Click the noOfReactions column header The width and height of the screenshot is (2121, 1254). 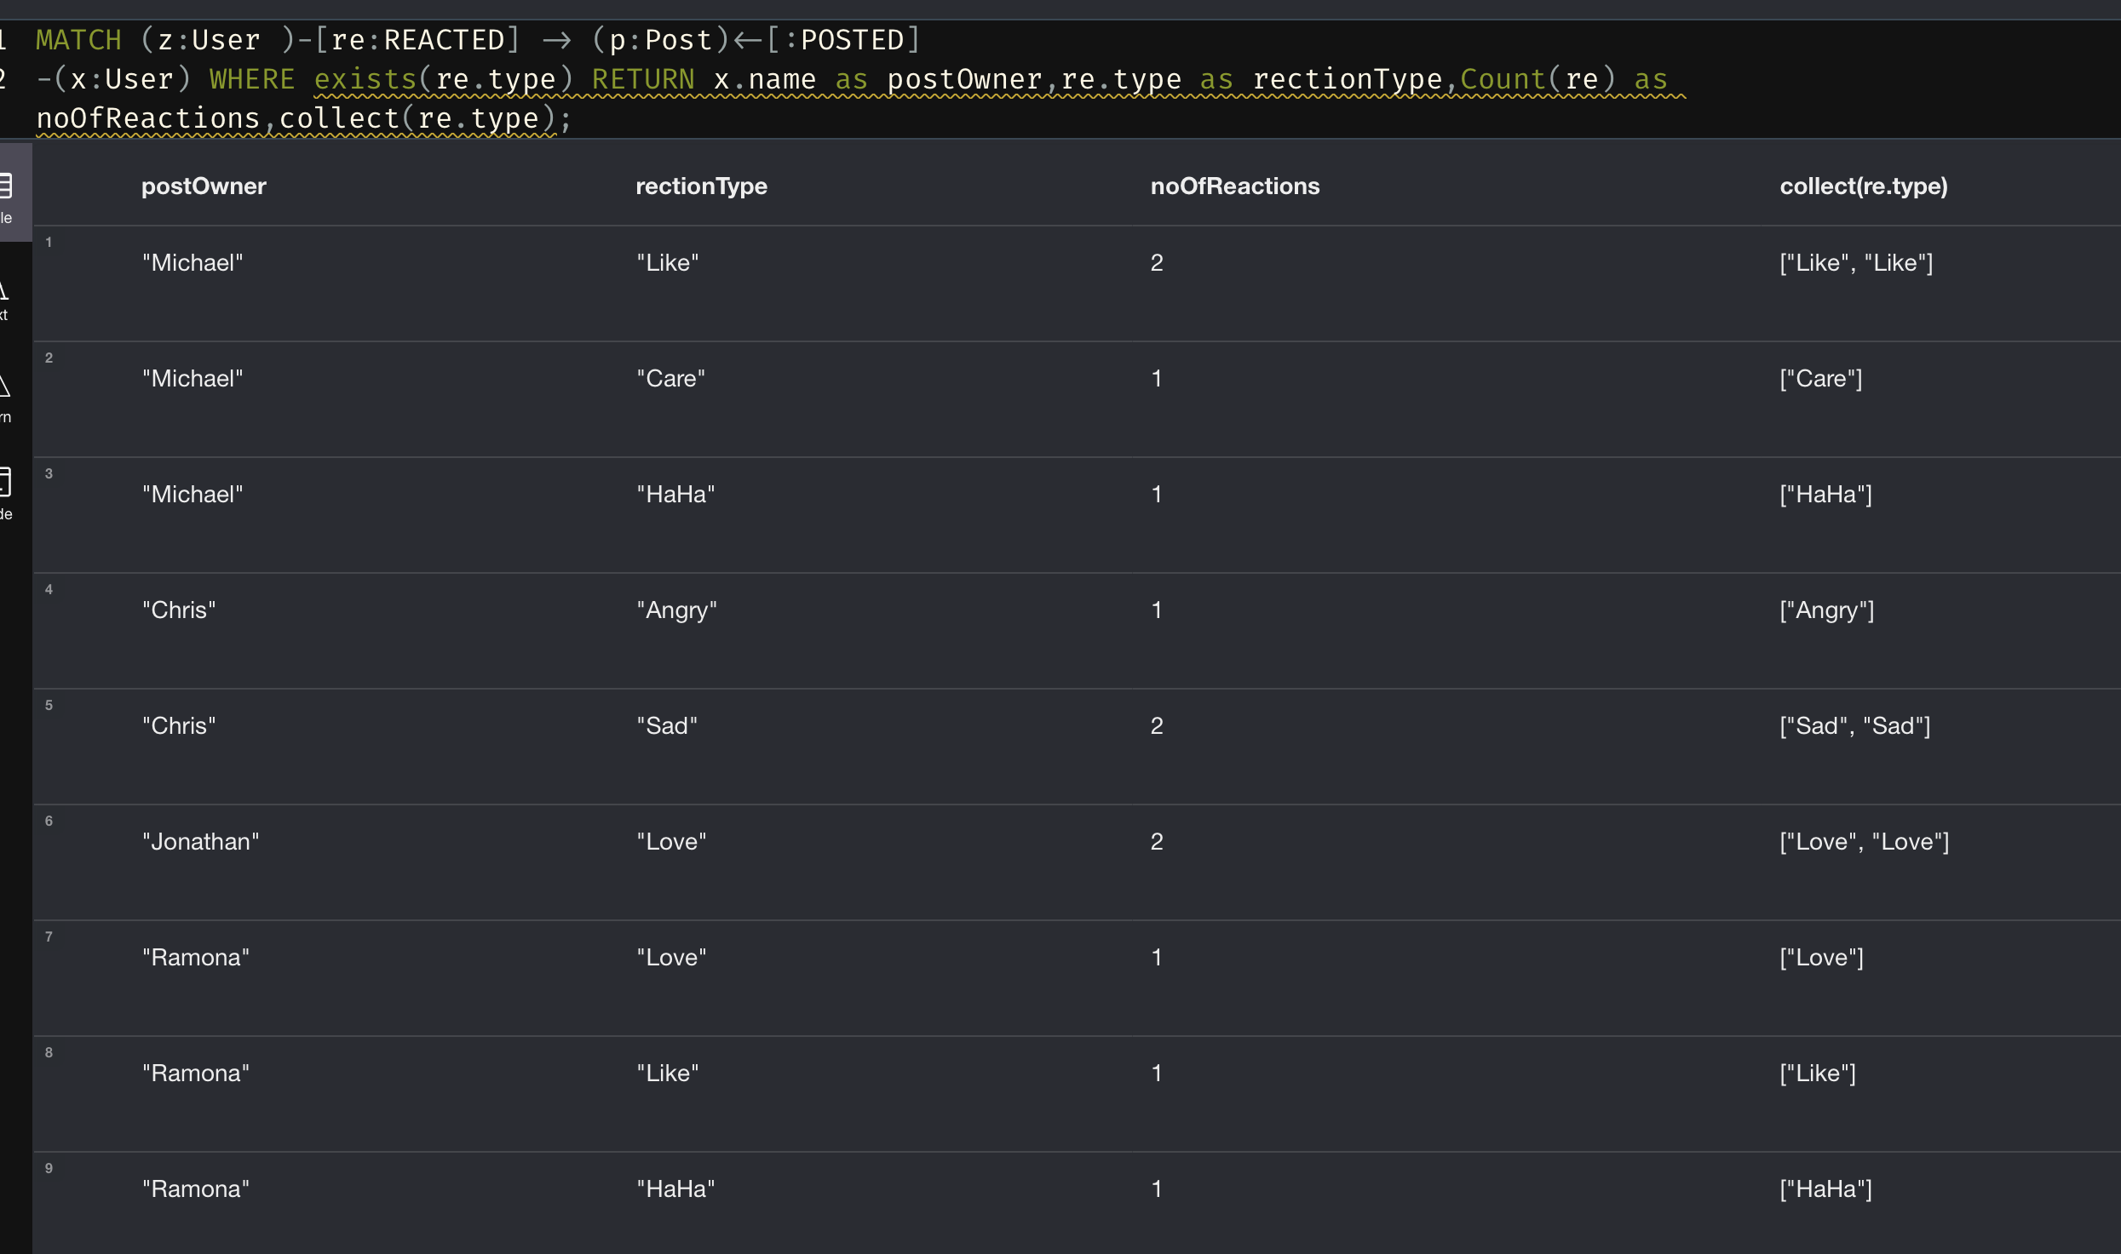(x=1234, y=186)
